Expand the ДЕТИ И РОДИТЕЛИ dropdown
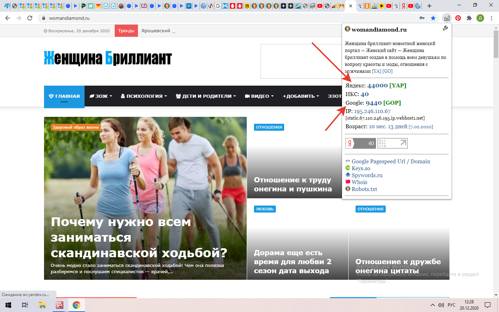Screen dimensions: 499x312 click(x=206, y=96)
